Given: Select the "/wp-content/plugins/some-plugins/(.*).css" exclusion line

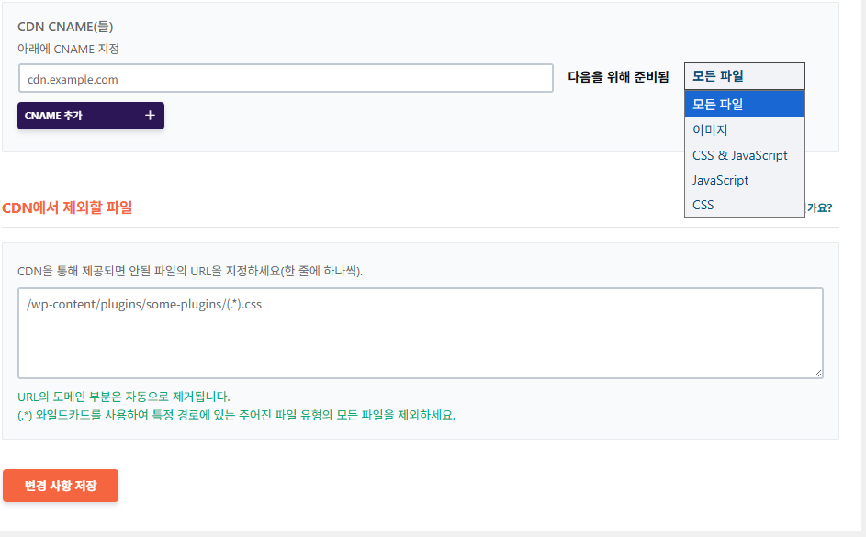Looking at the screenshot, I should tap(147, 303).
